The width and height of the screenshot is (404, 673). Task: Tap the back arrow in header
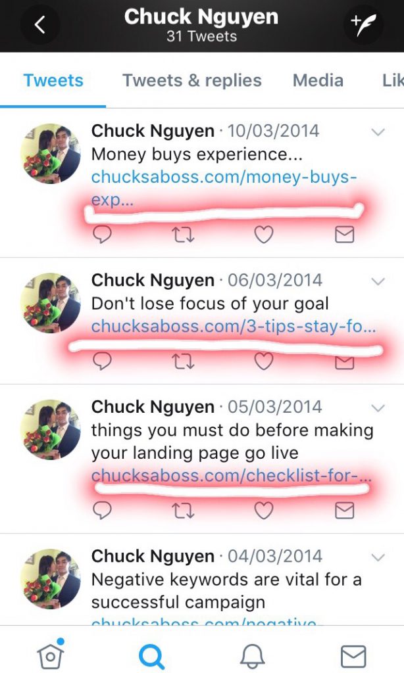(x=40, y=24)
